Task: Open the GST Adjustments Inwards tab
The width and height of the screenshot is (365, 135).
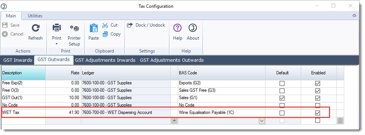Action: pos(105,60)
